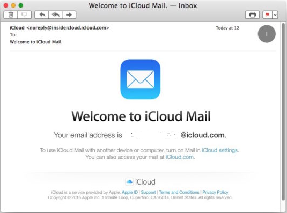The image size is (287, 213).
Task: Flag the message with red flag
Action: (267, 14)
